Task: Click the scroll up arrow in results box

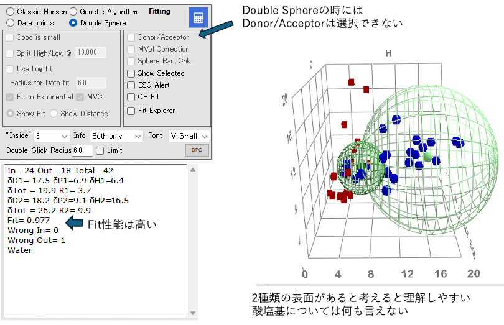Action: click(x=192, y=170)
